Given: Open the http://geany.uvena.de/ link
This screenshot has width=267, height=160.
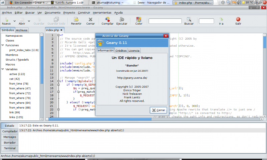Looking at the screenshot, I should 132,78.
